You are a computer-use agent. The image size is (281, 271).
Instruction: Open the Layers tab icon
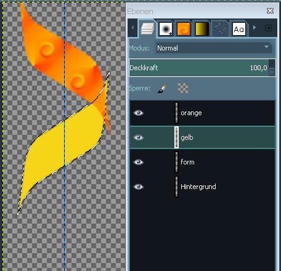(x=147, y=28)
